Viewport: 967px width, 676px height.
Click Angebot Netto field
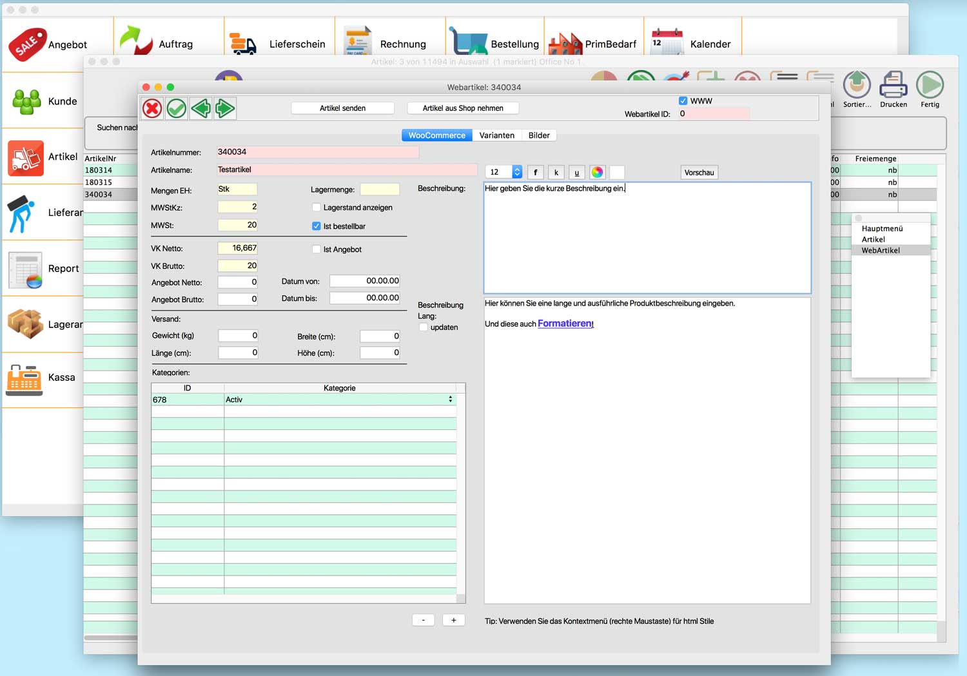pos(237,282)
